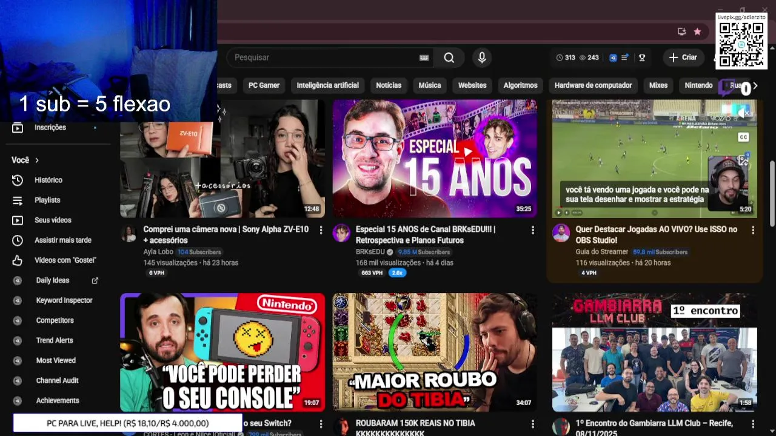Click the search magnifier button
Viewport: 776px width, 436px height.
(449, 58)
